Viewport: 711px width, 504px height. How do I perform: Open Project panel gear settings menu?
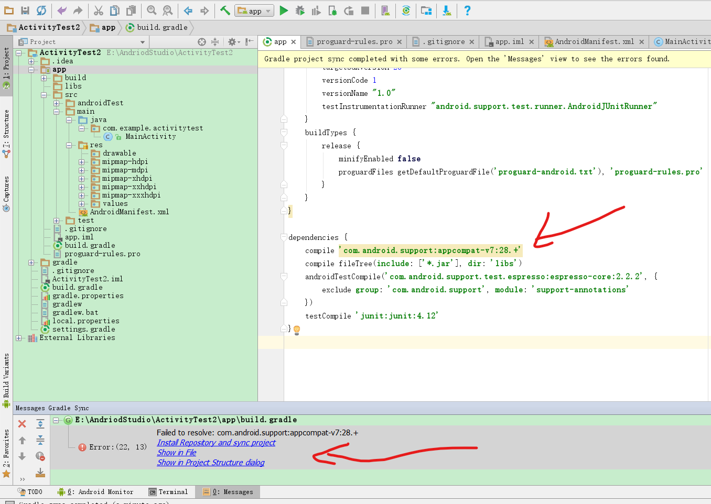click(233, 41)
